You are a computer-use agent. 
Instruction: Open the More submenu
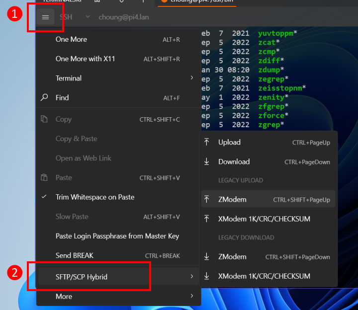tap(118, 296)
